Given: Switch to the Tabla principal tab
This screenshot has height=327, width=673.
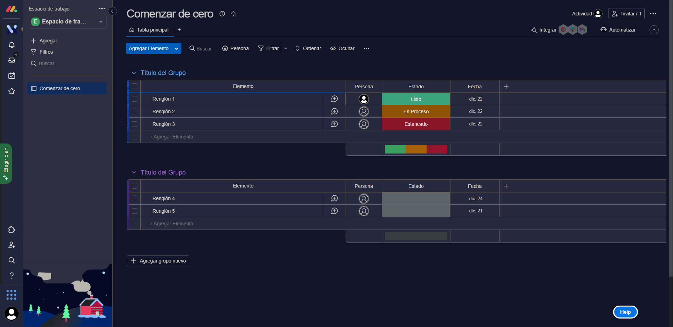Looking at the screenshot, I should coord(149,30).
